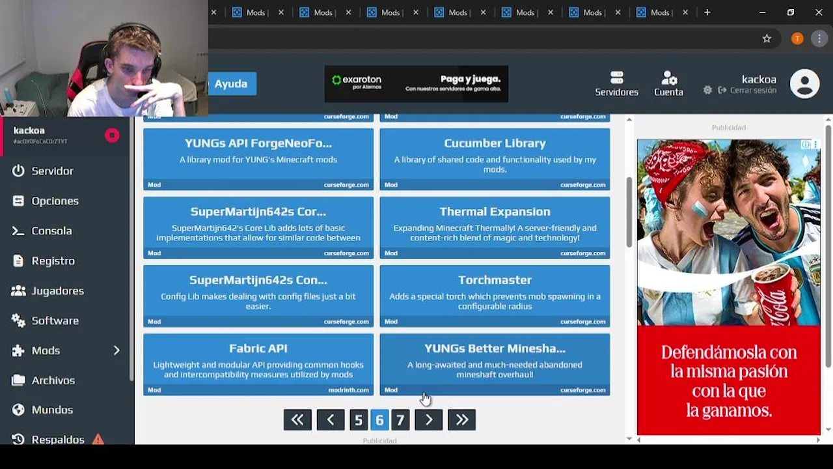Go to page 7 of mods
This screenshot has width=833, height=469.
(400, 420)
